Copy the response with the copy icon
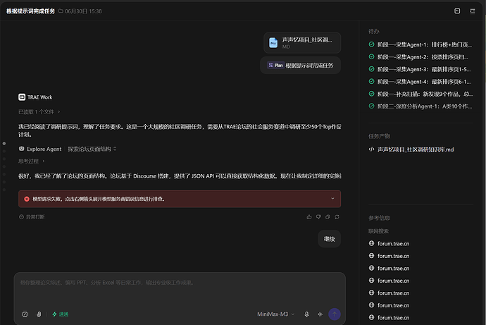 click(328, 216)
